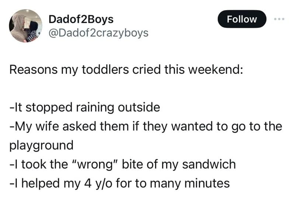Image resolution: width=295 pixels, height=199 pixels.
Task: Select the "It stopped raining outside" line
Action: (x=84, y=108)
